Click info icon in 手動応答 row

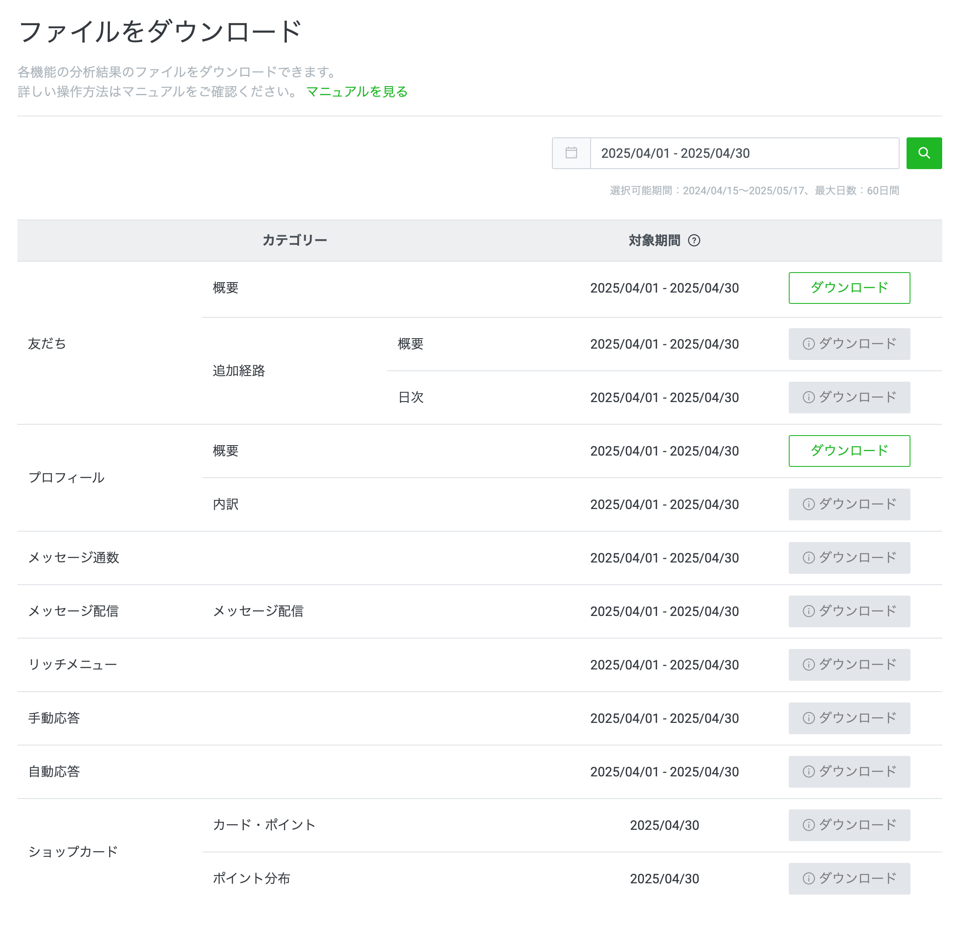809,718
